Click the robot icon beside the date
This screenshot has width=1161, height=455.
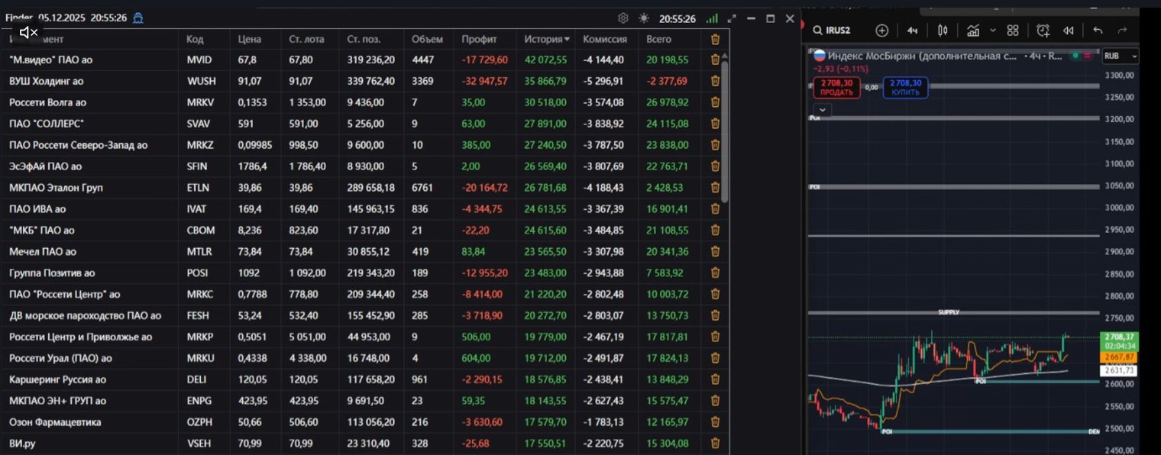137,18
